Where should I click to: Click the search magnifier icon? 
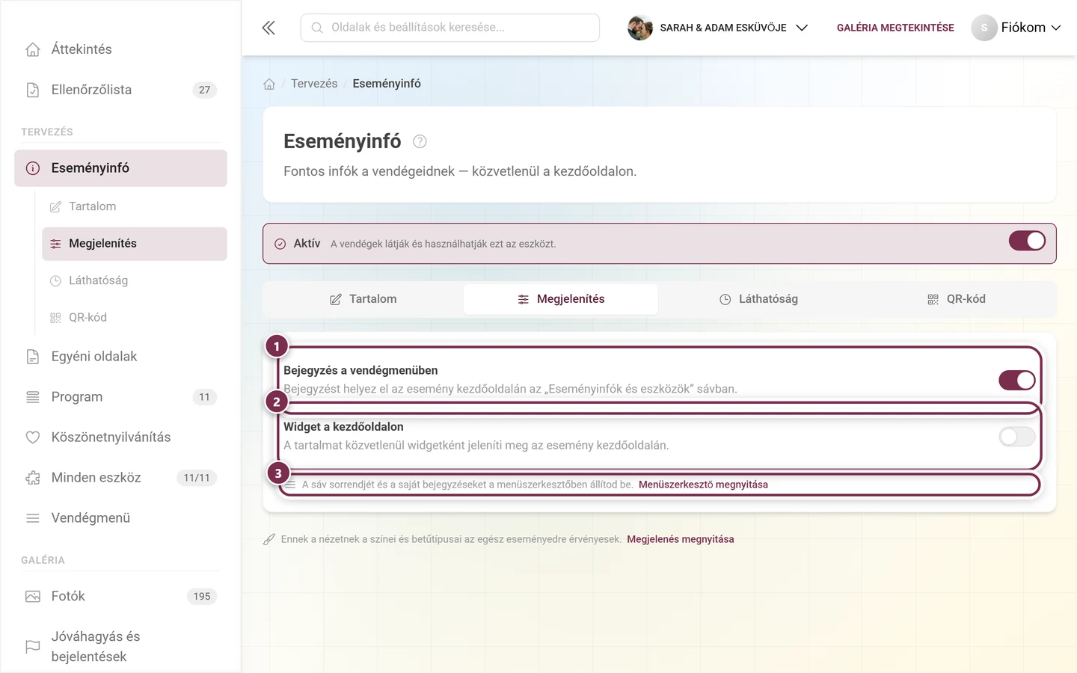(317, 28)
